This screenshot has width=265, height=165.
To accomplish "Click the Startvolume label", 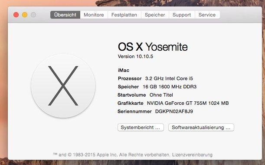I will (132, 95).
